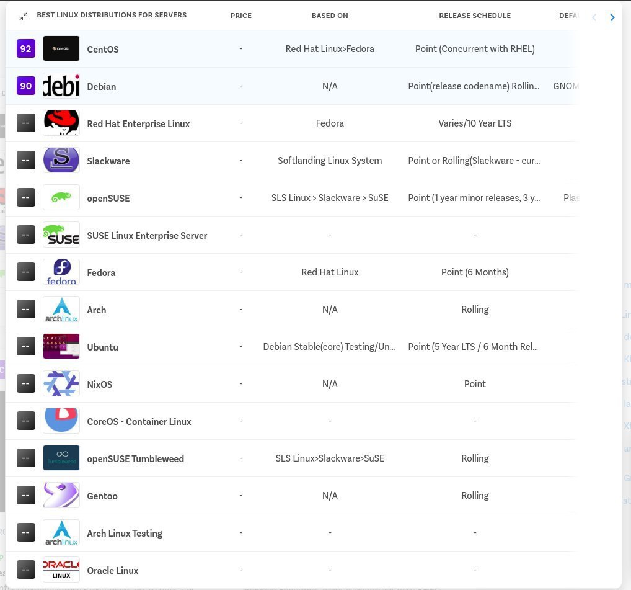Open the Gentoo link
This screenshot has height=590, width=631.
click(102, 496)
